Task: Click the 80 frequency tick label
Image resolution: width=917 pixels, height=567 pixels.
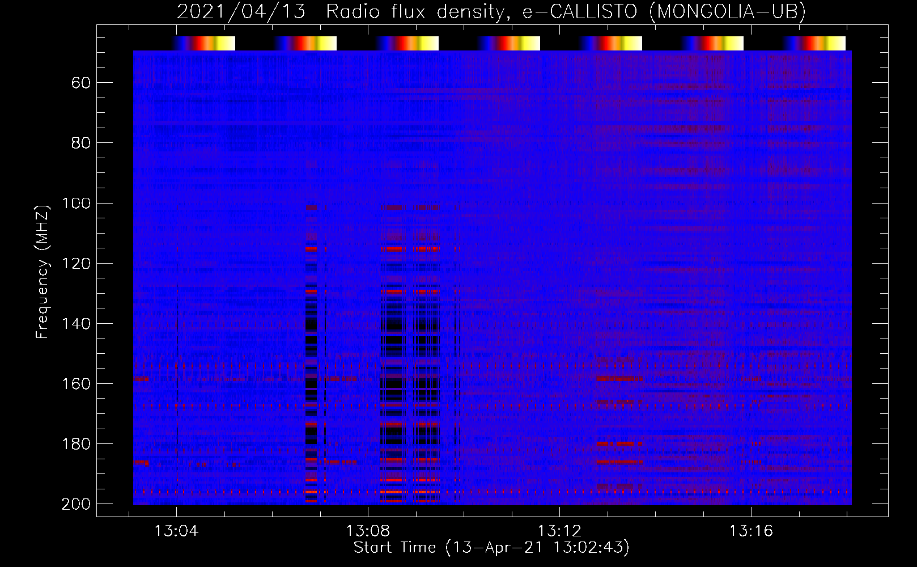Action: (81, 143)
